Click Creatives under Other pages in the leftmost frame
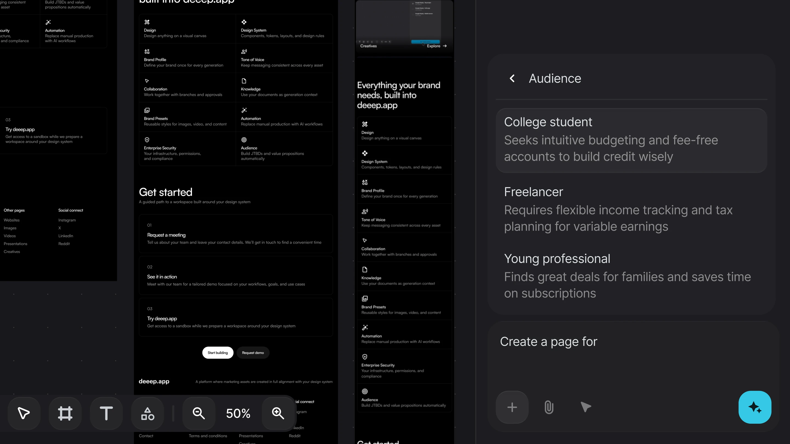 point(12,252)
